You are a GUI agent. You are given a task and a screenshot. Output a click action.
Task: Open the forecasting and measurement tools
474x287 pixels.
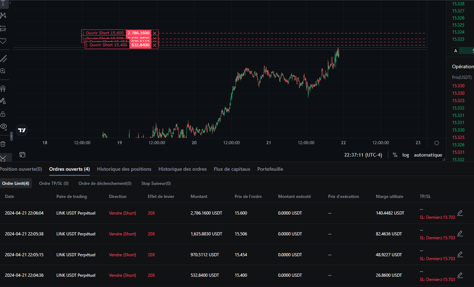coord(3,28)
